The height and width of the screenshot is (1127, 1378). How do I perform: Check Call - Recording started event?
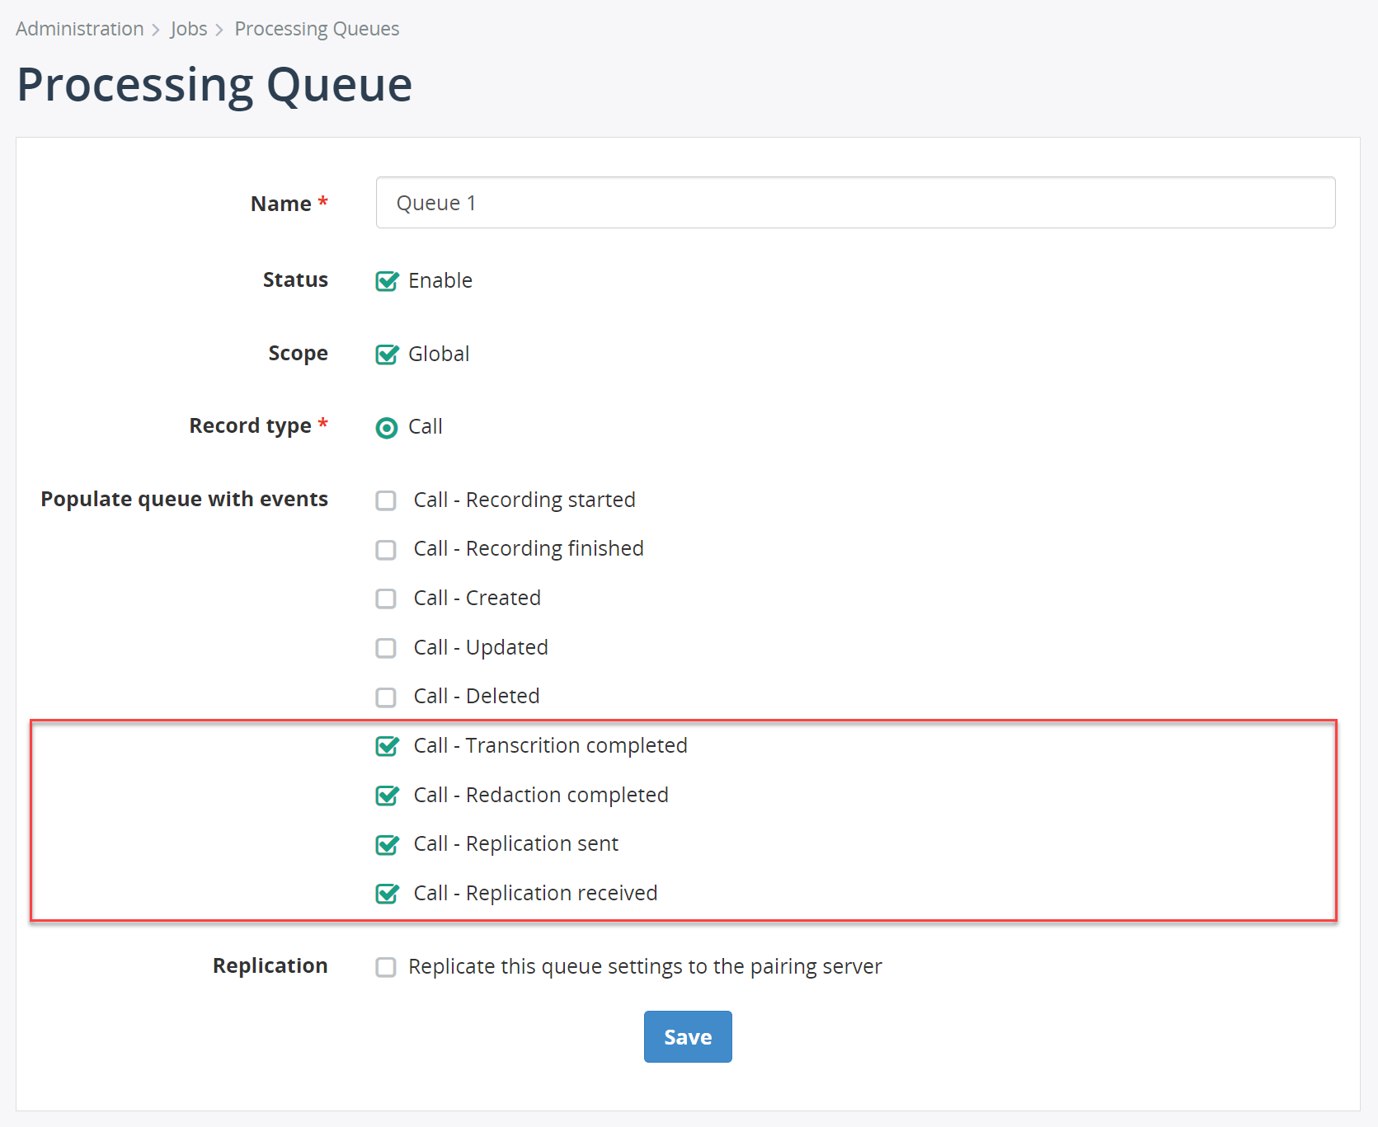(386, 500)
